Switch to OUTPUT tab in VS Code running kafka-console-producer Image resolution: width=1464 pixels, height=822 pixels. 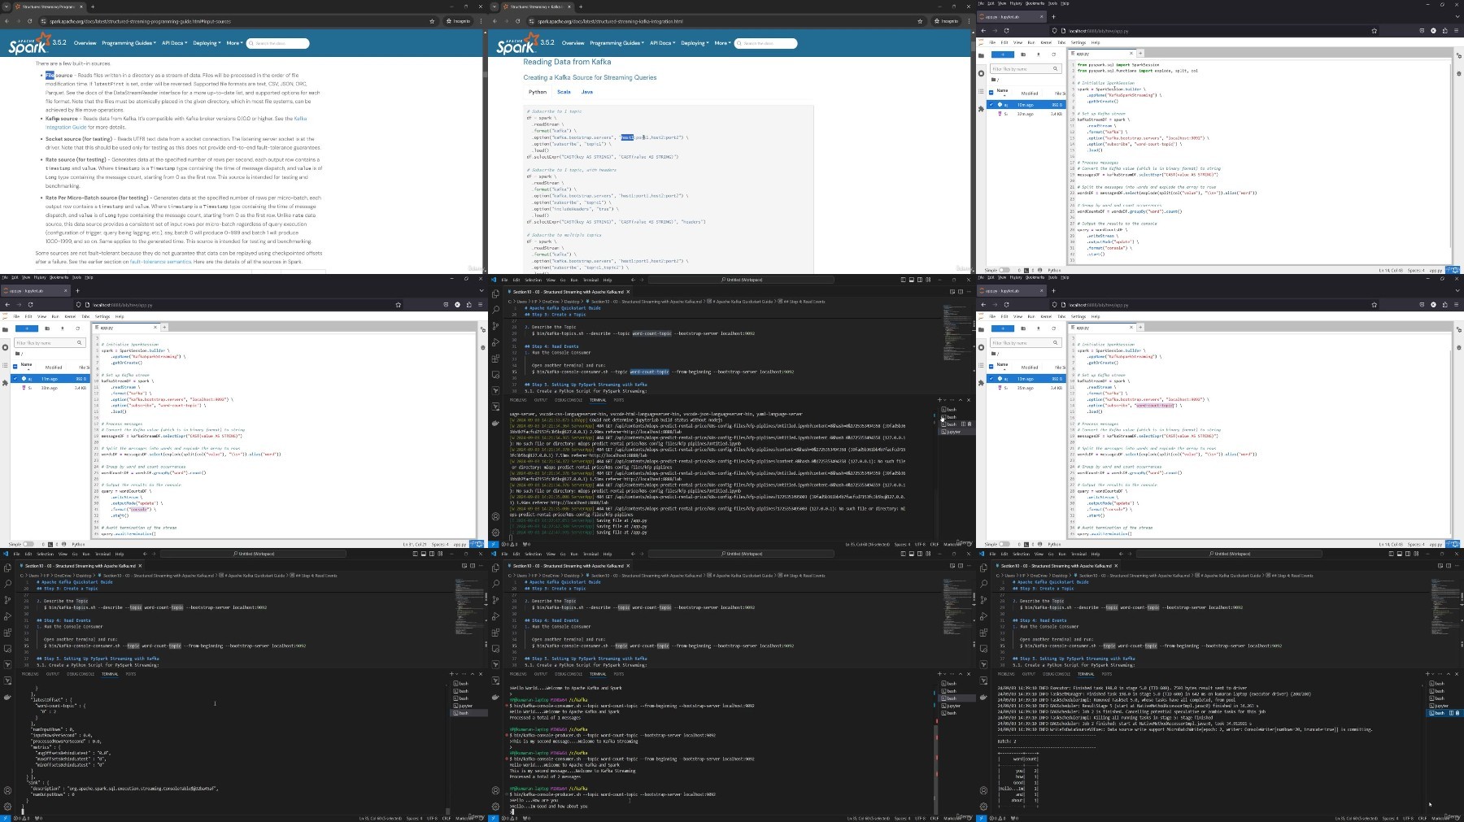click(541, 673)
